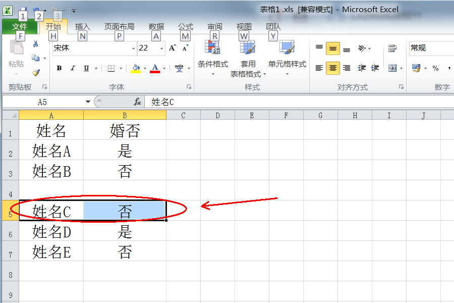Open the 对齐方式 alignment dialog launcher
This screenshot has width=454, height=303.
coord(401,86)
